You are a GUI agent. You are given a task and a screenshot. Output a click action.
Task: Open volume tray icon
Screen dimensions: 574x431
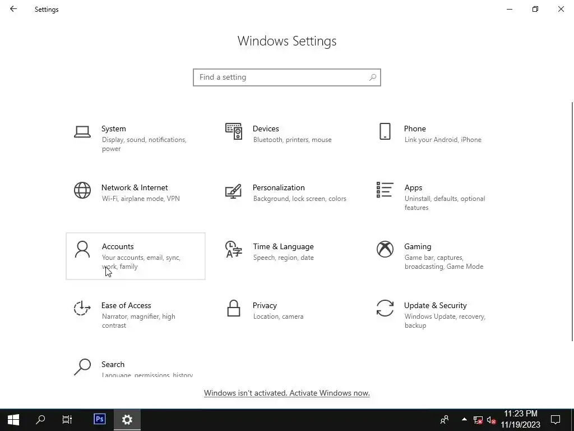click(491, 420)
